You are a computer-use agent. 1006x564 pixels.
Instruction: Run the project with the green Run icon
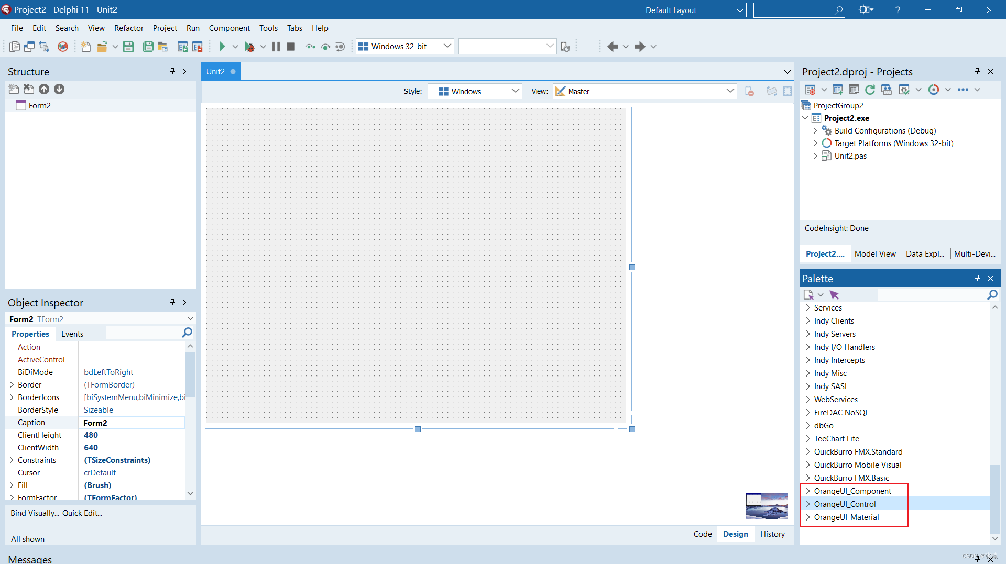click(x=222, y=46)
